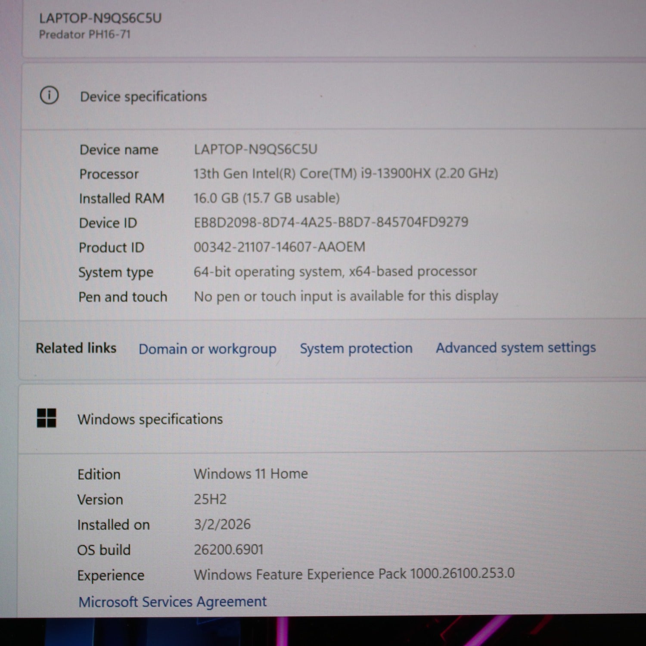Screen dimensions: 646x646
Task: Click the 16.0 GB installed RAM value
Action: (x=266, y=198)
